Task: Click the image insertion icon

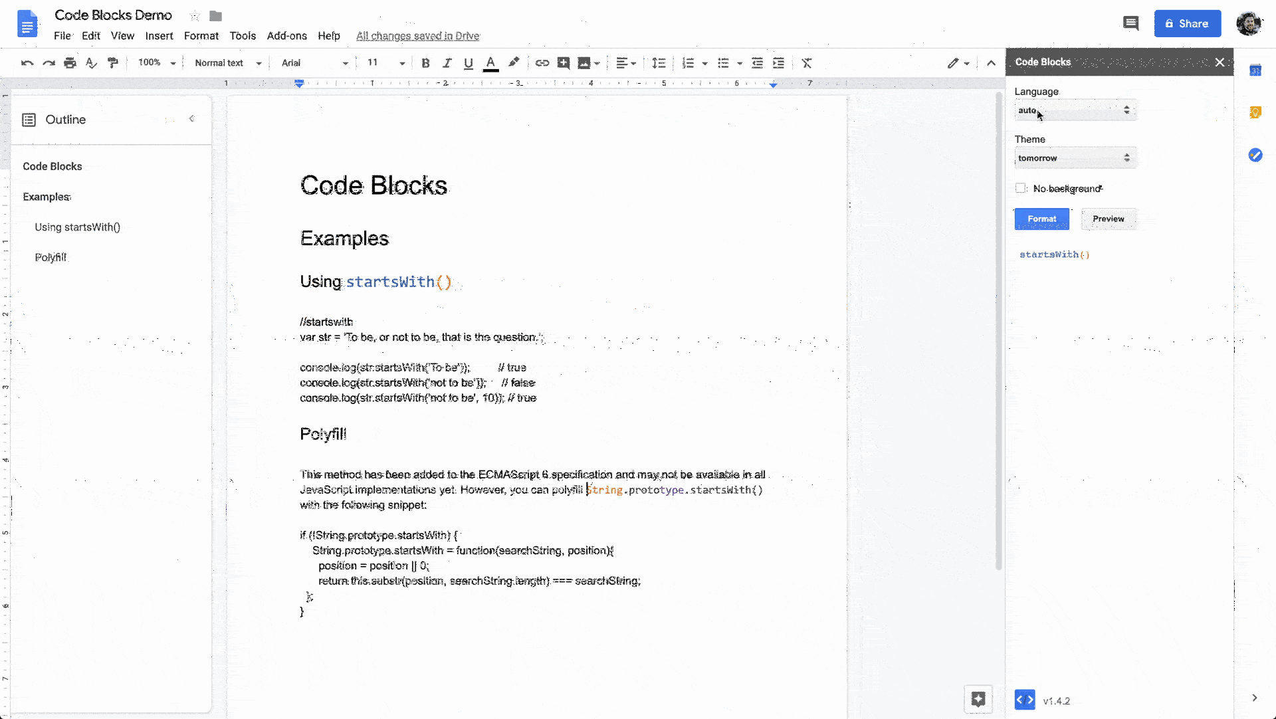Action: point(584,63)
